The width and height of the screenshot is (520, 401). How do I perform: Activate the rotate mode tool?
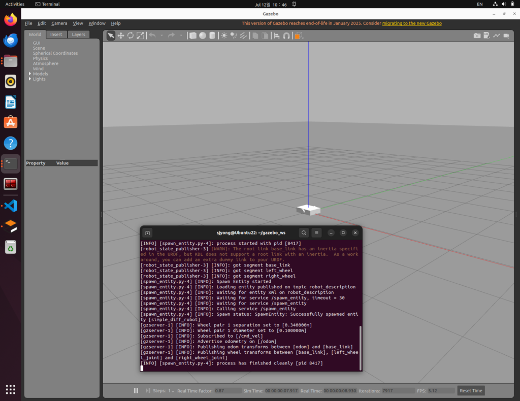point(131,36)
